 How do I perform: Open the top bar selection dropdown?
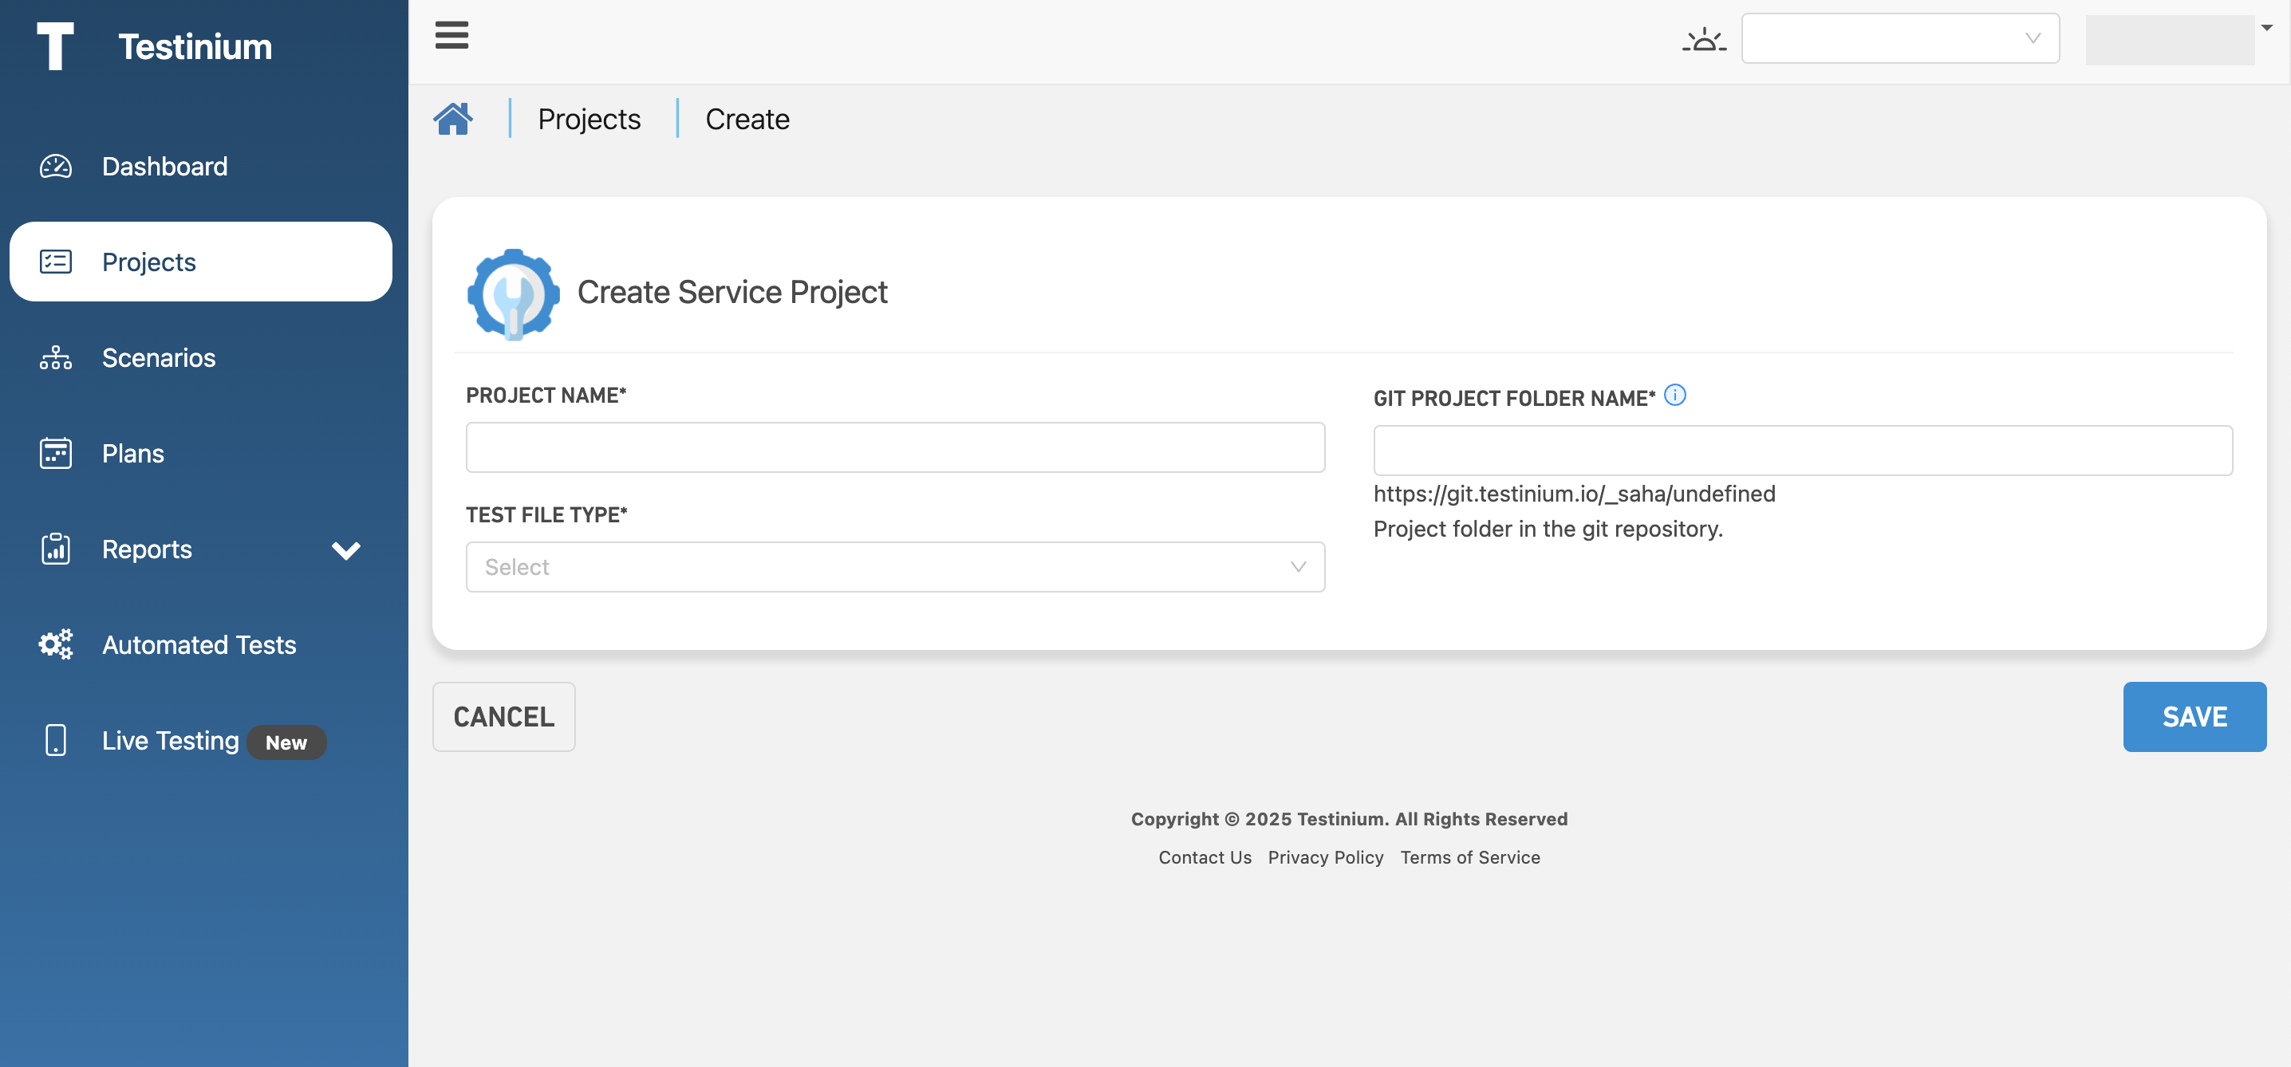point(1899,38)
